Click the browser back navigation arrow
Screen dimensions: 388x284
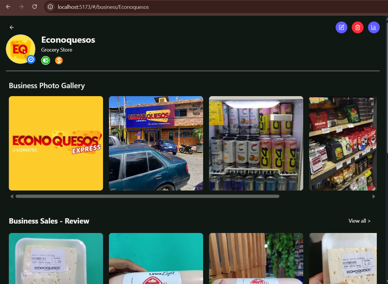[8, 7]
